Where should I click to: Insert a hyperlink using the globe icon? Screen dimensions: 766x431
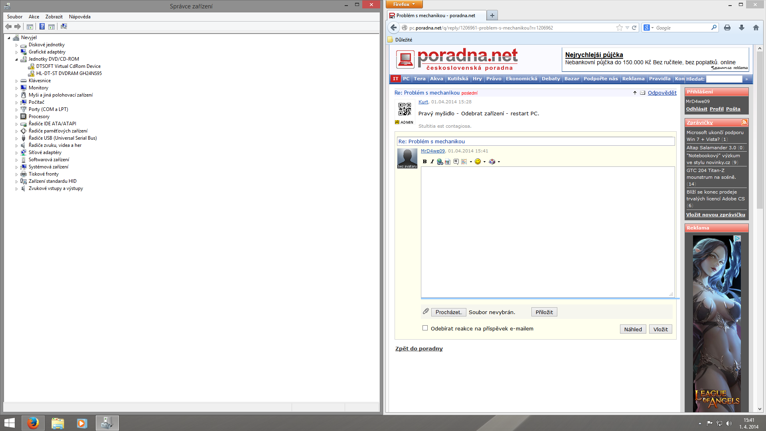440,162
